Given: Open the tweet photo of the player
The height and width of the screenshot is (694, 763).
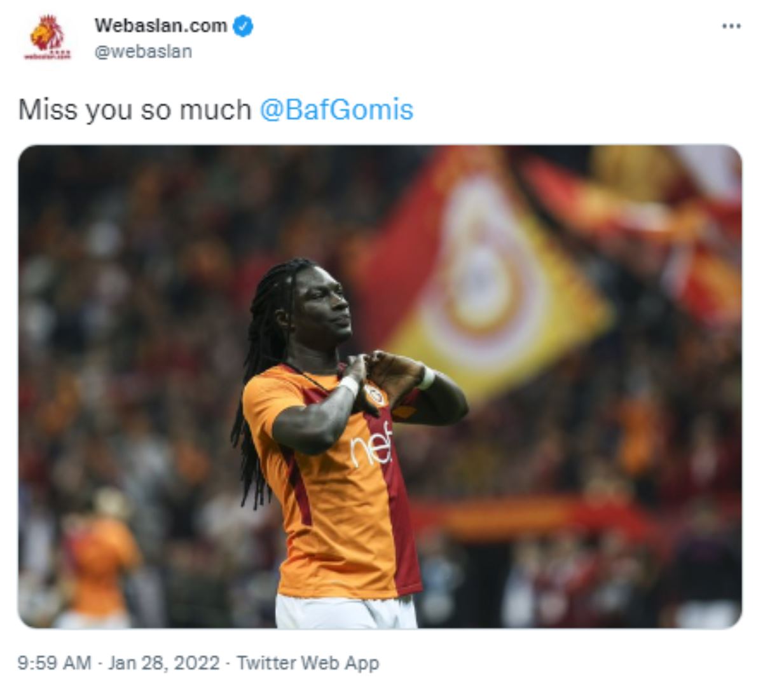Looking at the screenshot, I should (x=380, y=386).
